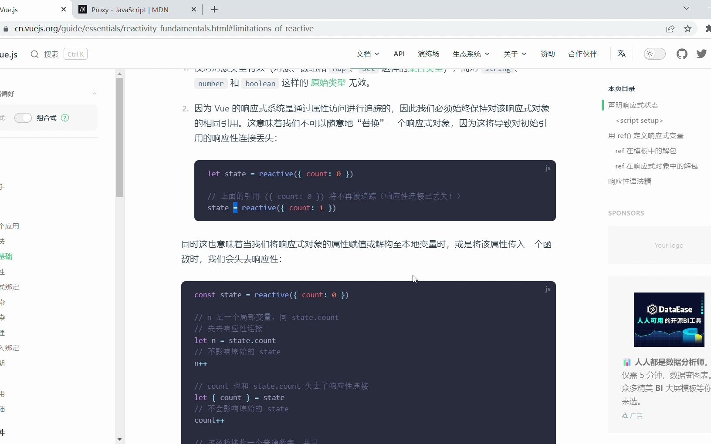Switch to the Proxy MDN tab
The image size is (711, 444).
131,10
